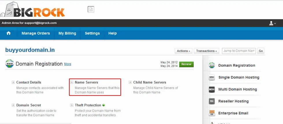The height and width of the screenshot is (124, 283).
Task: Click the buyyourdomain.in domain title
Action: [x=30, y=50]
